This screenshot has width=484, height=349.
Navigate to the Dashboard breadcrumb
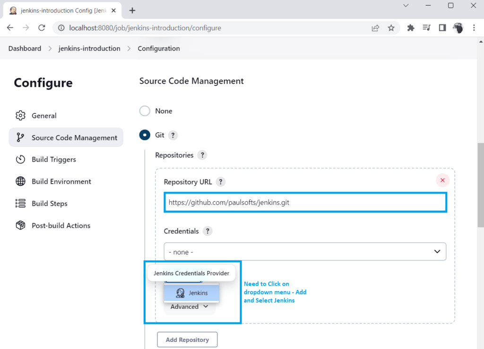click(25, 48)
